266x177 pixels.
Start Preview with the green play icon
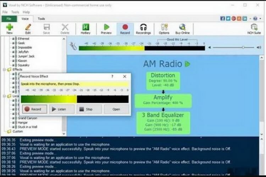click(x=106, y=28)
